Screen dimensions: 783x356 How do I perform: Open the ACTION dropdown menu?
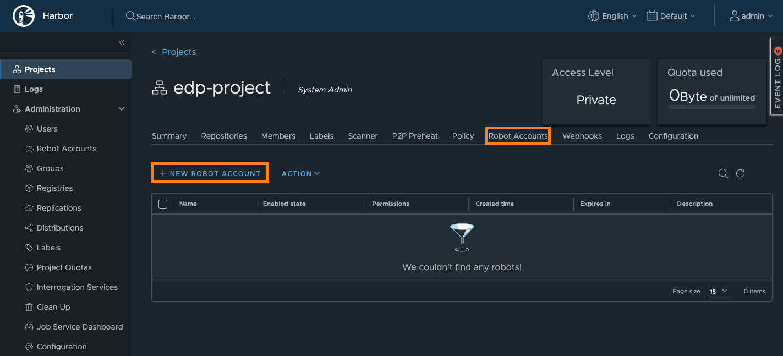[300, 173]
